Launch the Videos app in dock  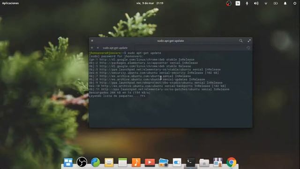150,162
